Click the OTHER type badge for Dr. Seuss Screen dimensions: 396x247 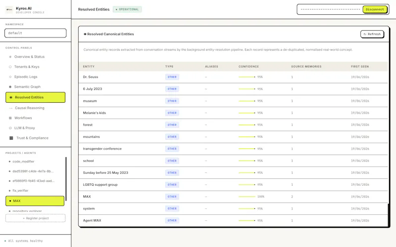tap(172, 77)
